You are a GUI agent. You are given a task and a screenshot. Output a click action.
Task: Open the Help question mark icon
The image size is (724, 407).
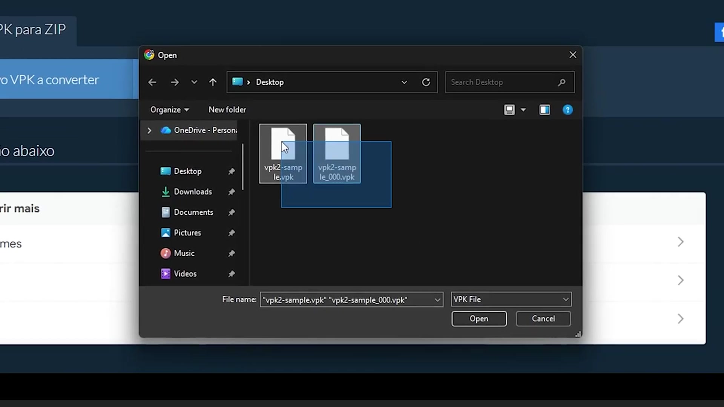568,110
